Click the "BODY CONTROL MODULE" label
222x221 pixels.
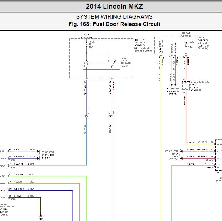point(203,40)
